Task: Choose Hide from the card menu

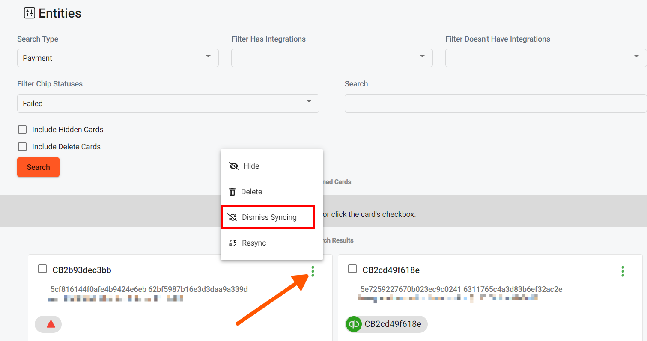Action: click(271, 166)
